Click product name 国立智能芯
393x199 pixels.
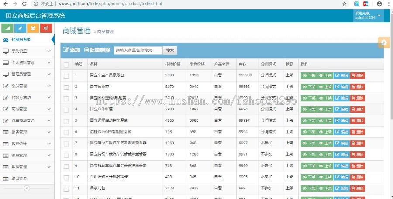coord(100,86)
